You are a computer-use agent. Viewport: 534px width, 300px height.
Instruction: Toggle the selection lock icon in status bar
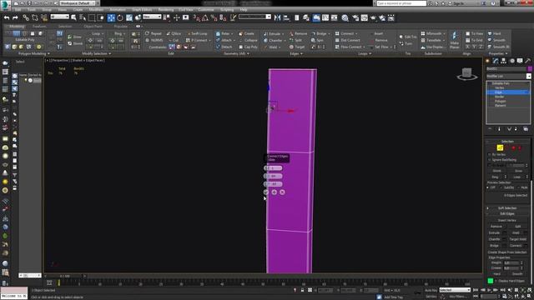coord(302,290)
